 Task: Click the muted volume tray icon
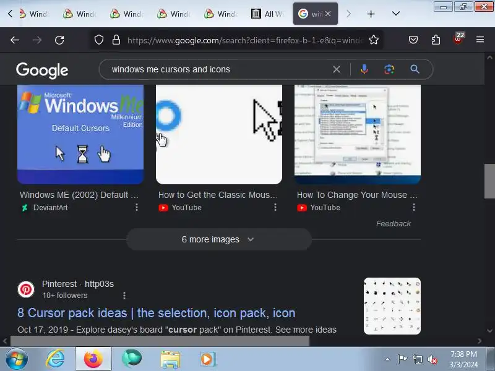[x=432, y=359]
